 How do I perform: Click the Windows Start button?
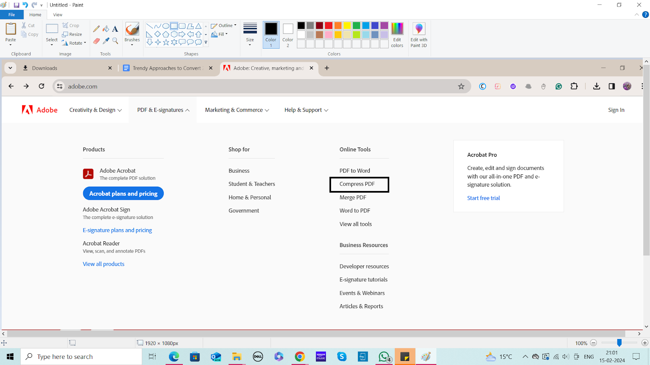click(10, 356)
